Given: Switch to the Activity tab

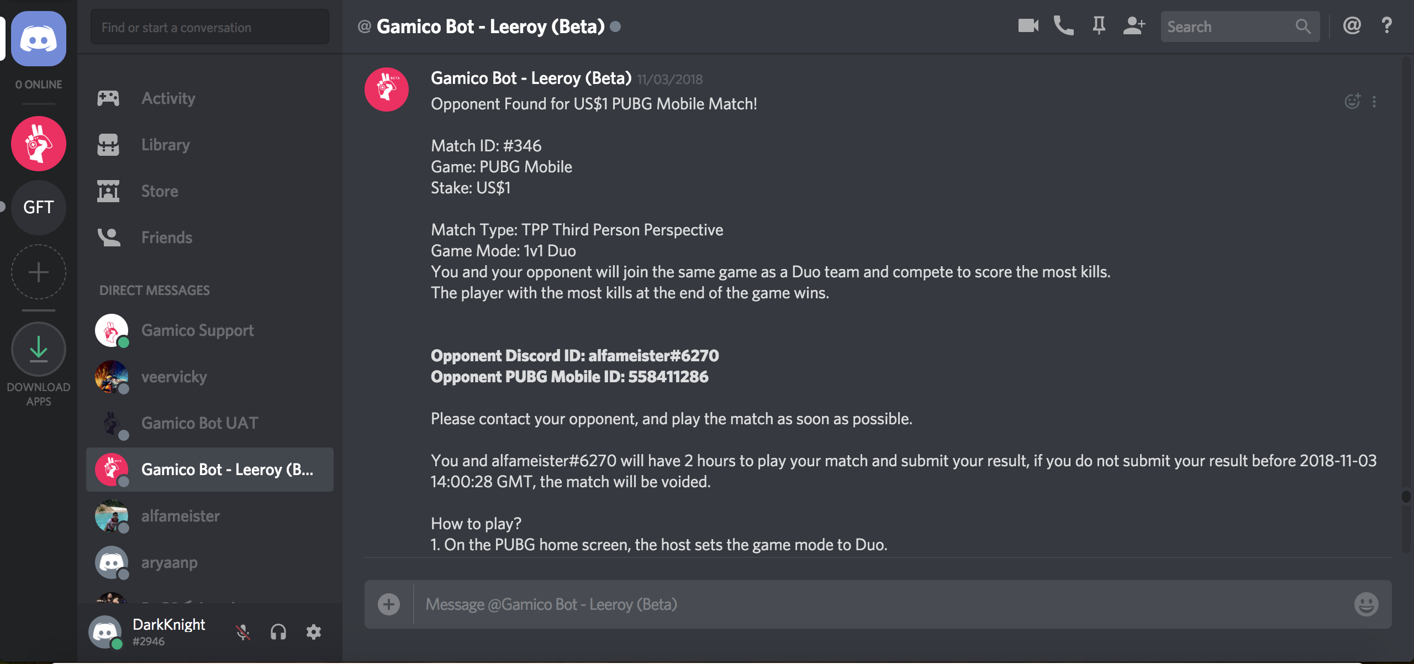Looking at the screenshot, I should tap(168, 98).
